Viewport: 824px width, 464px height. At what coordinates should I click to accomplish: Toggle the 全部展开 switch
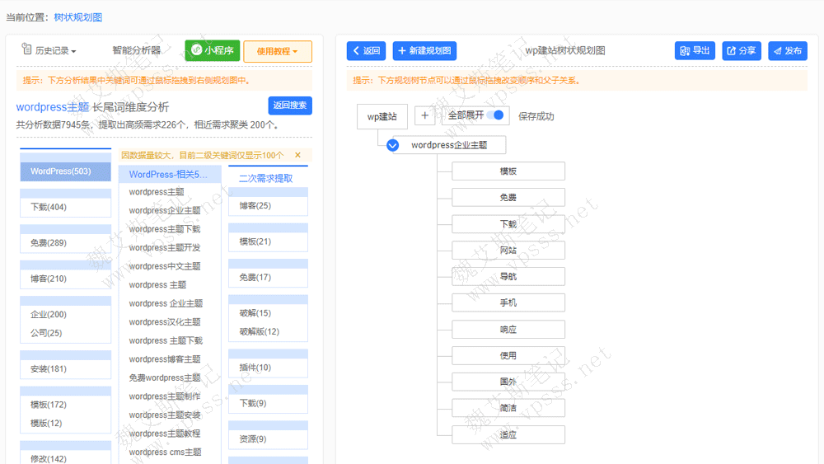(496, 116)
